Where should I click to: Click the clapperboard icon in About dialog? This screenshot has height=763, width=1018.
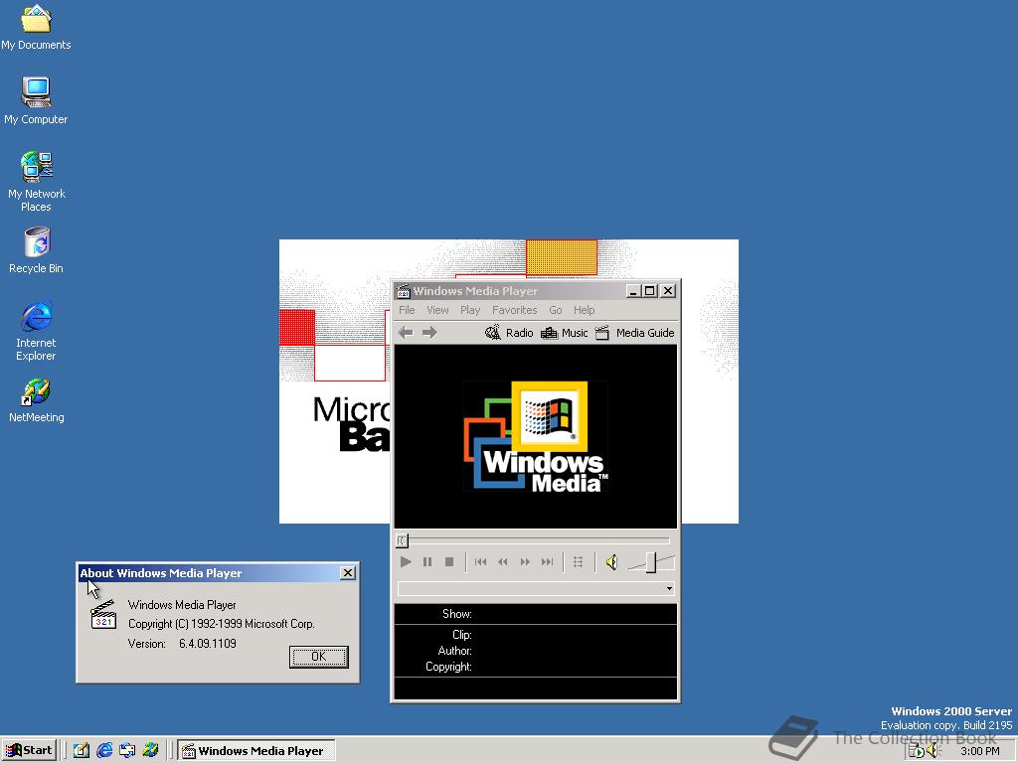click(x=103, y=614)
